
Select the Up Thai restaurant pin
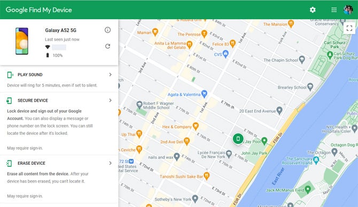139,134
